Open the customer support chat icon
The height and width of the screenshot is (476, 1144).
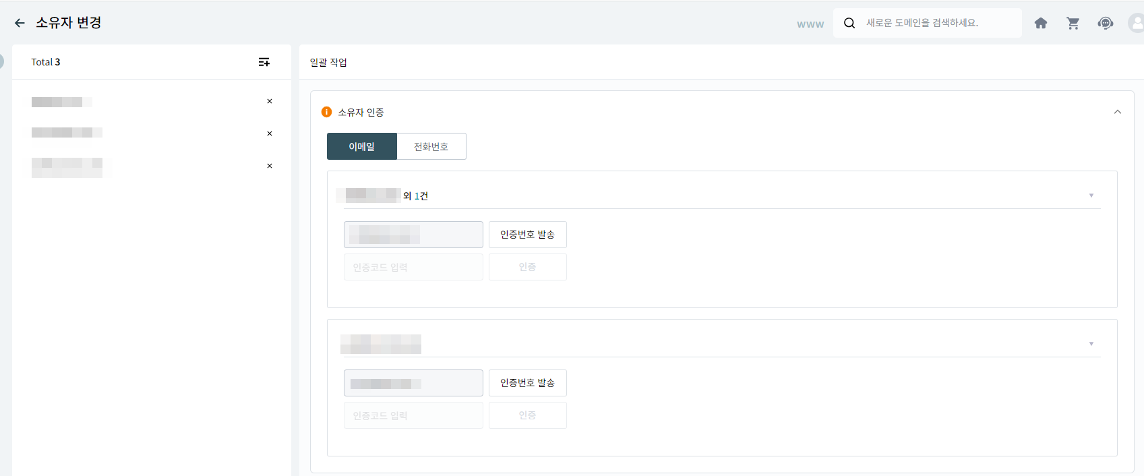(1106, 23)
